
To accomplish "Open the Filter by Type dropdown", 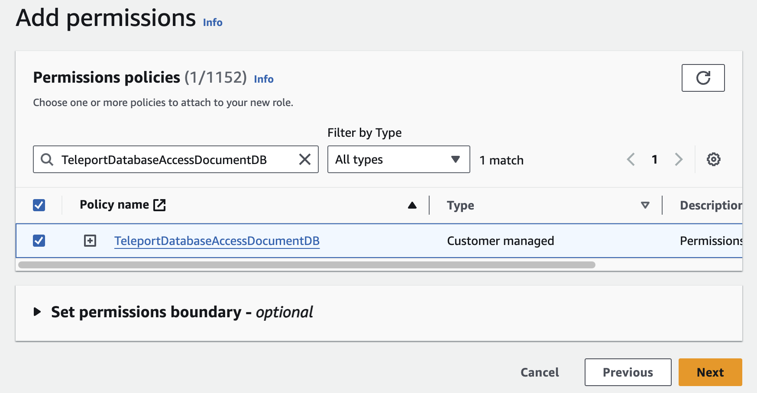I will pyautogui.click(x=398, y=159).
